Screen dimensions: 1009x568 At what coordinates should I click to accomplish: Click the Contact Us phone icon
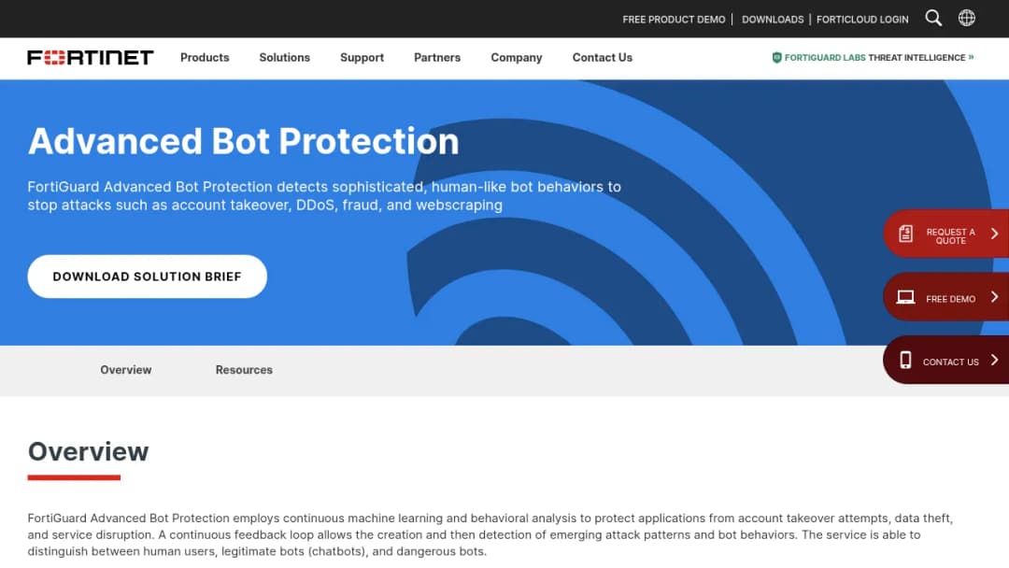point(905,361)
